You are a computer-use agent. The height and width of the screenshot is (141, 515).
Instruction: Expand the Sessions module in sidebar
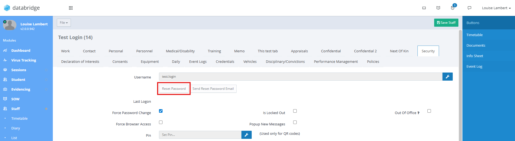coord(46,70)
